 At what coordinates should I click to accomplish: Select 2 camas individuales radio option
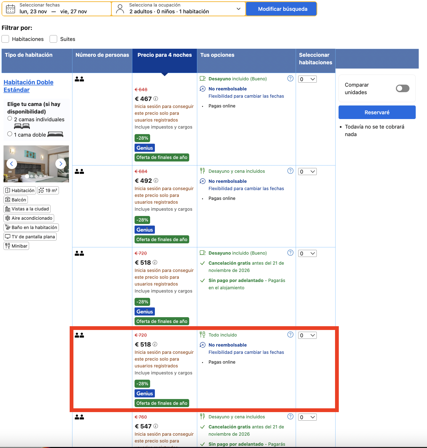click(10, 118)
